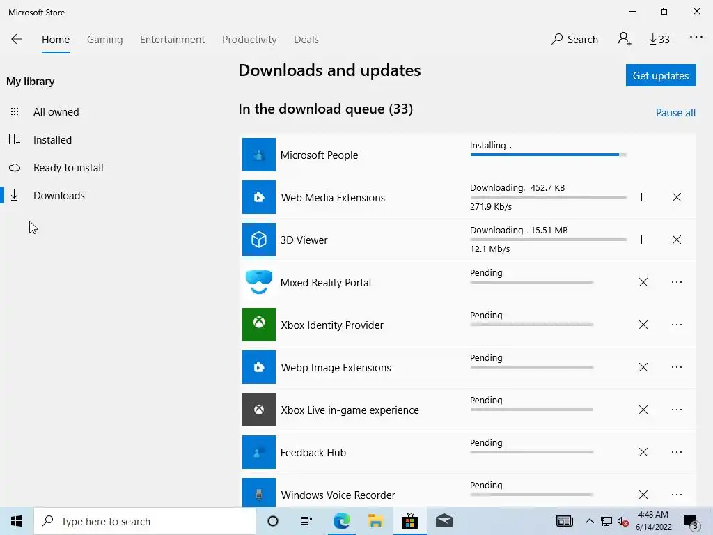Click the Mixed Reality Portal app name
Image resolution: width=713 pixels, height=535 pixels.
tap(326, 283)
